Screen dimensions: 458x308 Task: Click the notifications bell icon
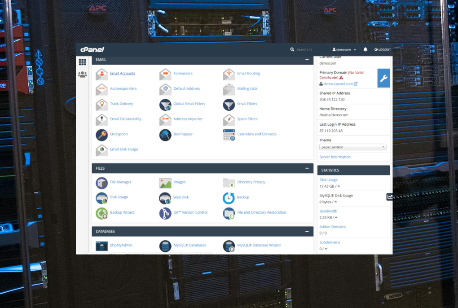365,50
